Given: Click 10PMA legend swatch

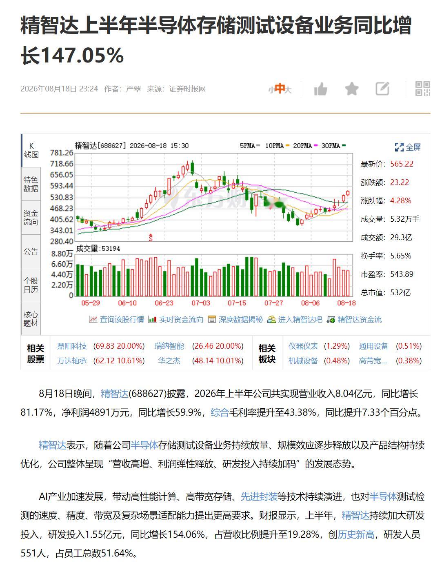Looking at the screenshot, I should coord(287,146).
